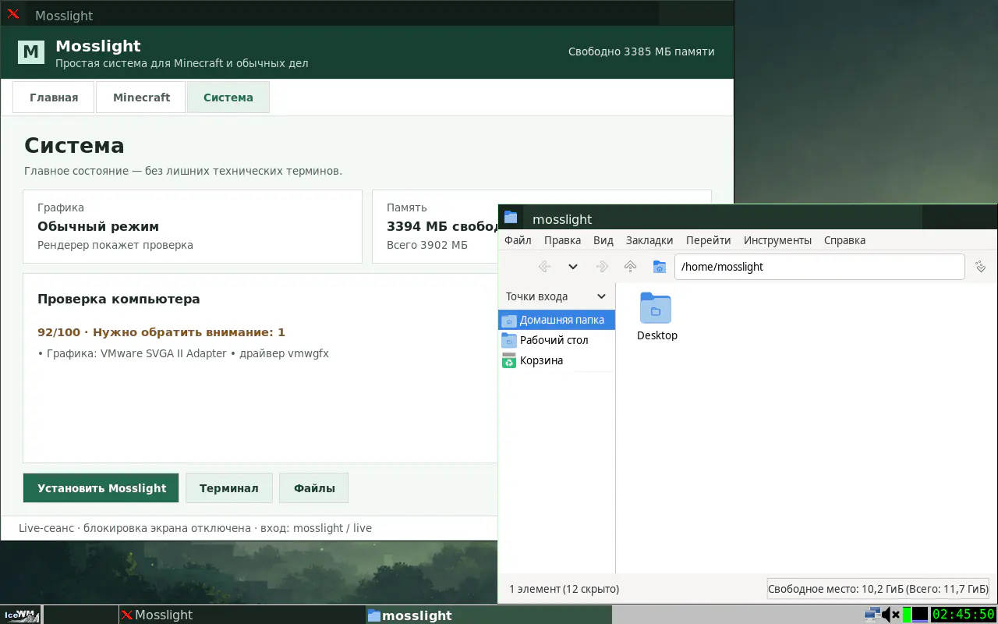The image size is (998, 624).
Task: Click the folder icon next to Рабочий стол
Action: (509, 340)
